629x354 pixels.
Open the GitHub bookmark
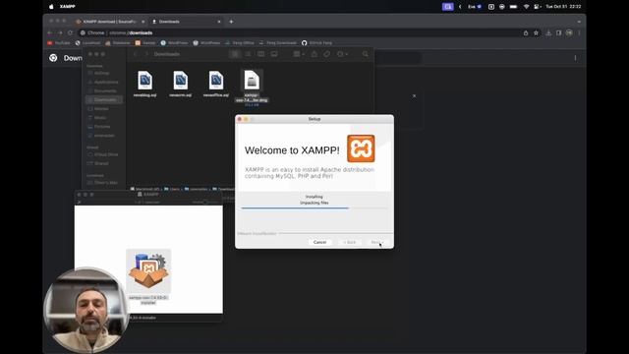coord(316,43)
